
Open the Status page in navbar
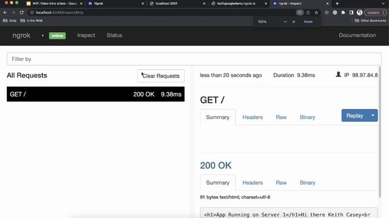click(114, 35)
